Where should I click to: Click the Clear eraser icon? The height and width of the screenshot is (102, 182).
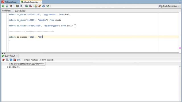[40, 6]
